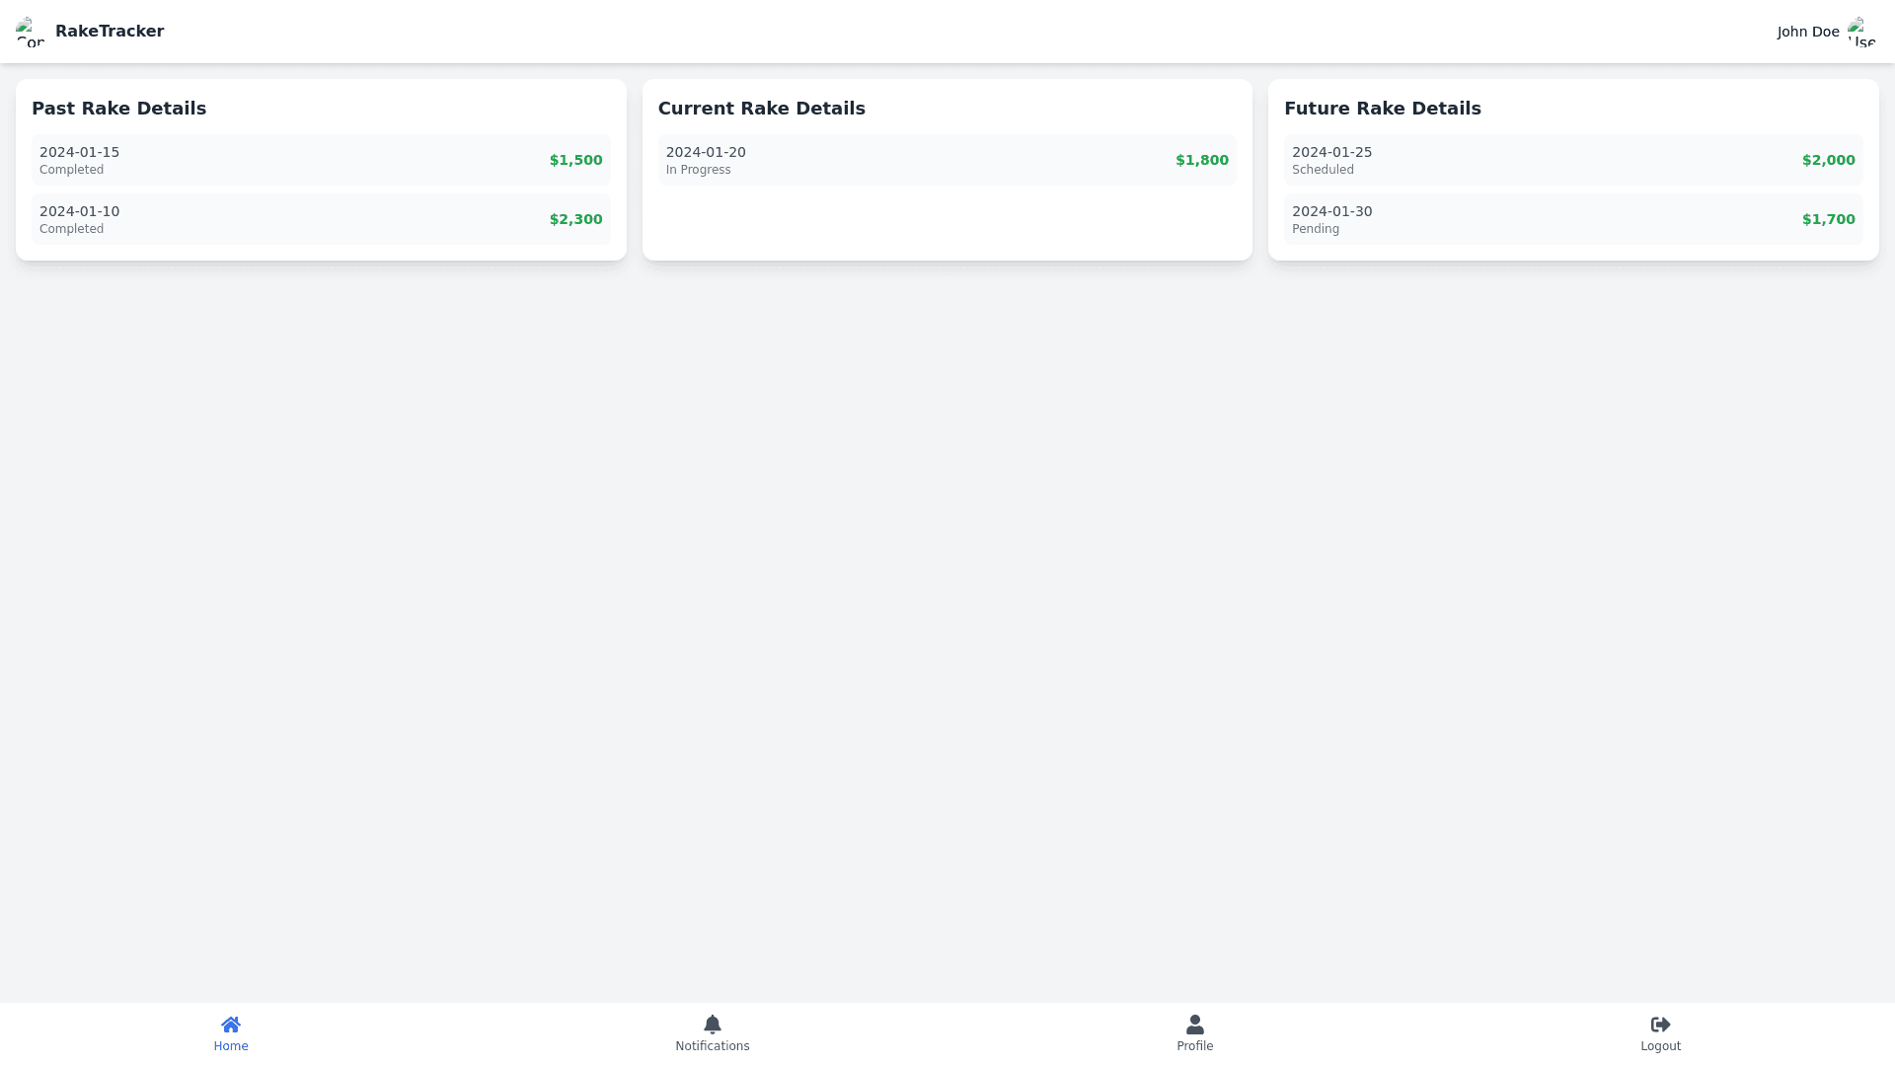The height and width of the screenshot is (1066, 1895).
Task: Click the John Doe username
Action: tap(1807, 32)
